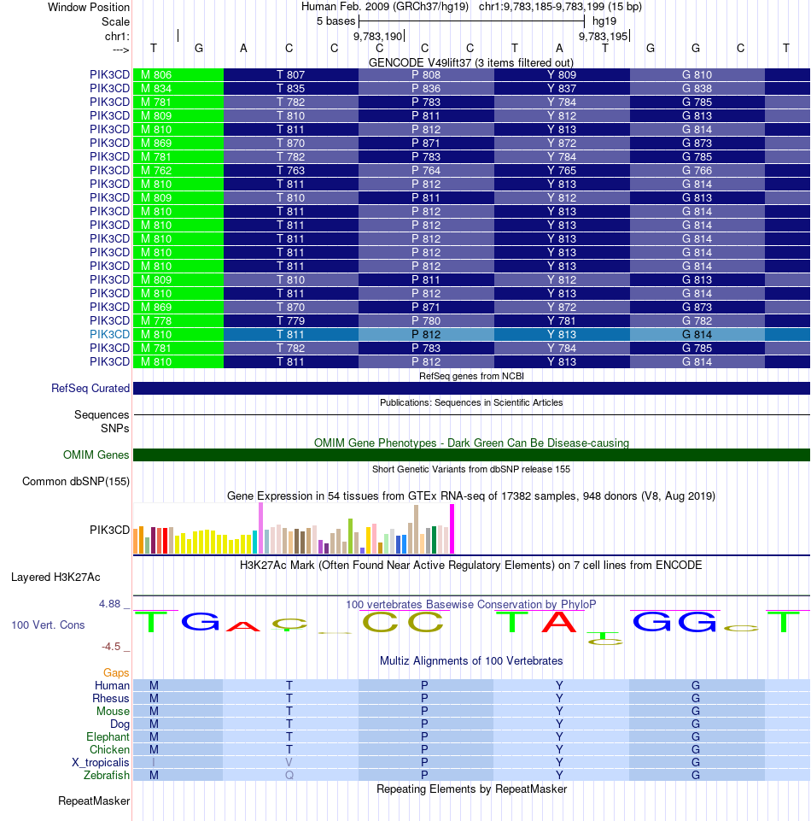Open 100 vertebrates Basewise Conservation title
The height and width of the screenshot is (821, 811).
coord(471,604)
